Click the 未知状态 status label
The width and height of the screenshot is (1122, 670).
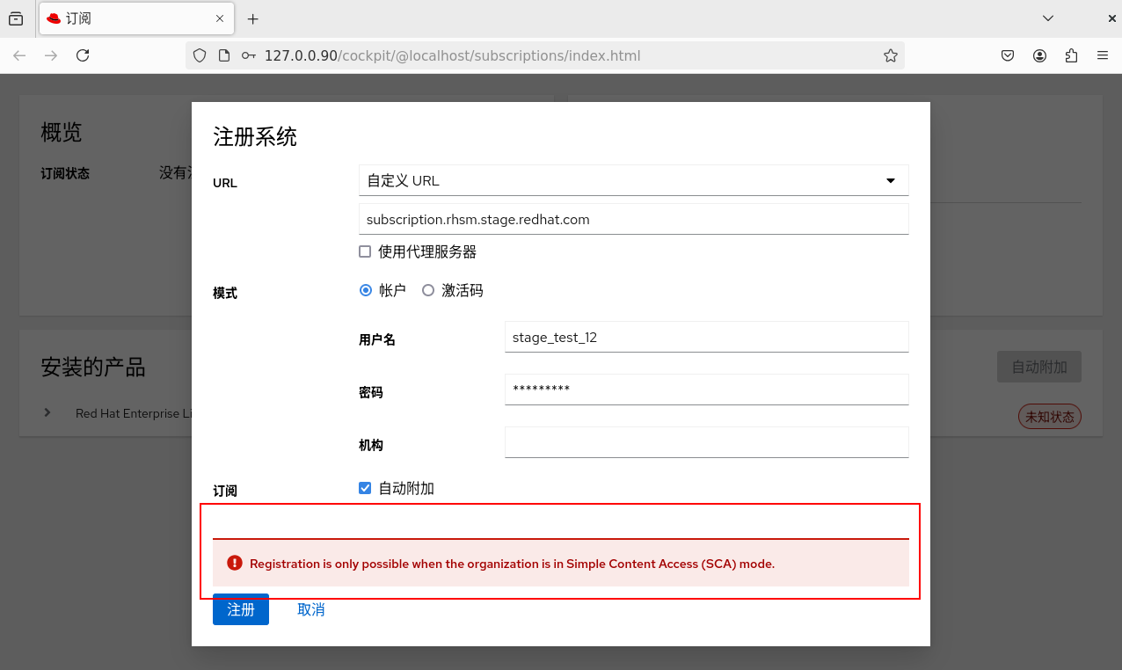pos(1050,417)
